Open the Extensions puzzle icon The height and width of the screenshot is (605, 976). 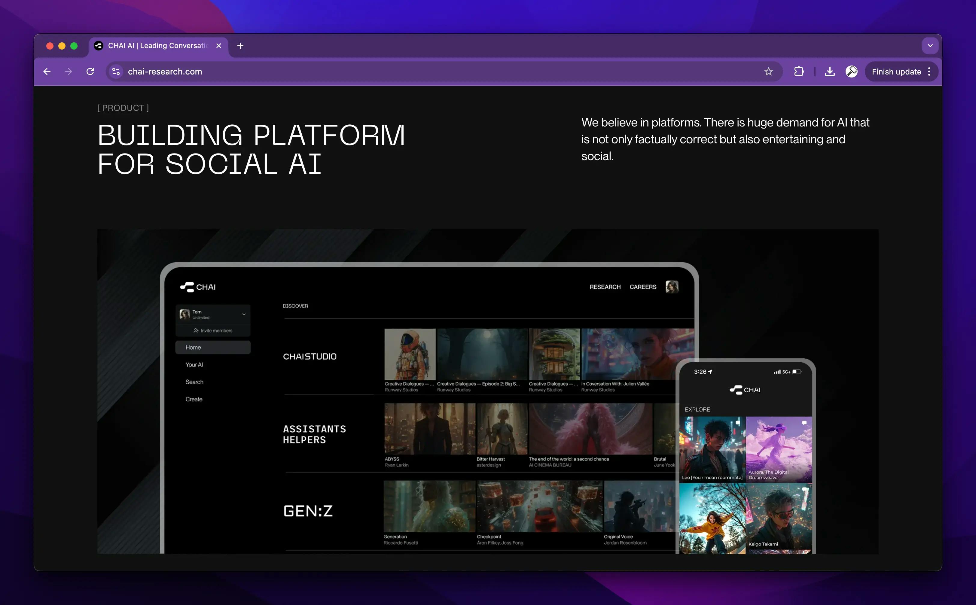tap(799, 71)
